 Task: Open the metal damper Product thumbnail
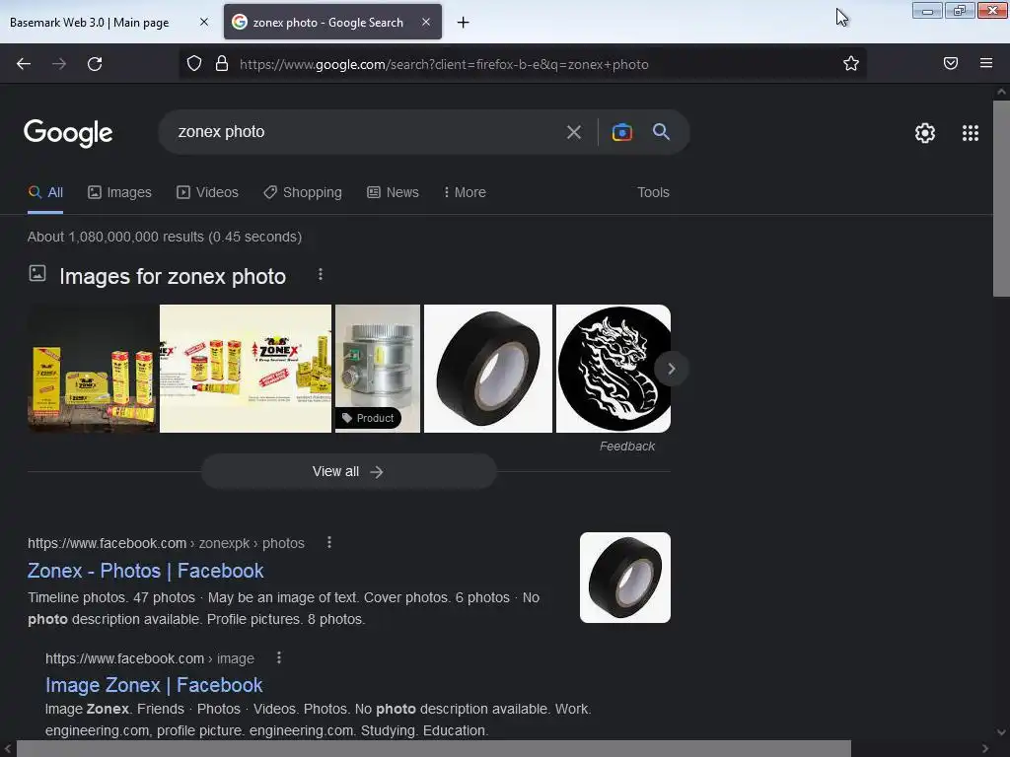coord(378,369)
